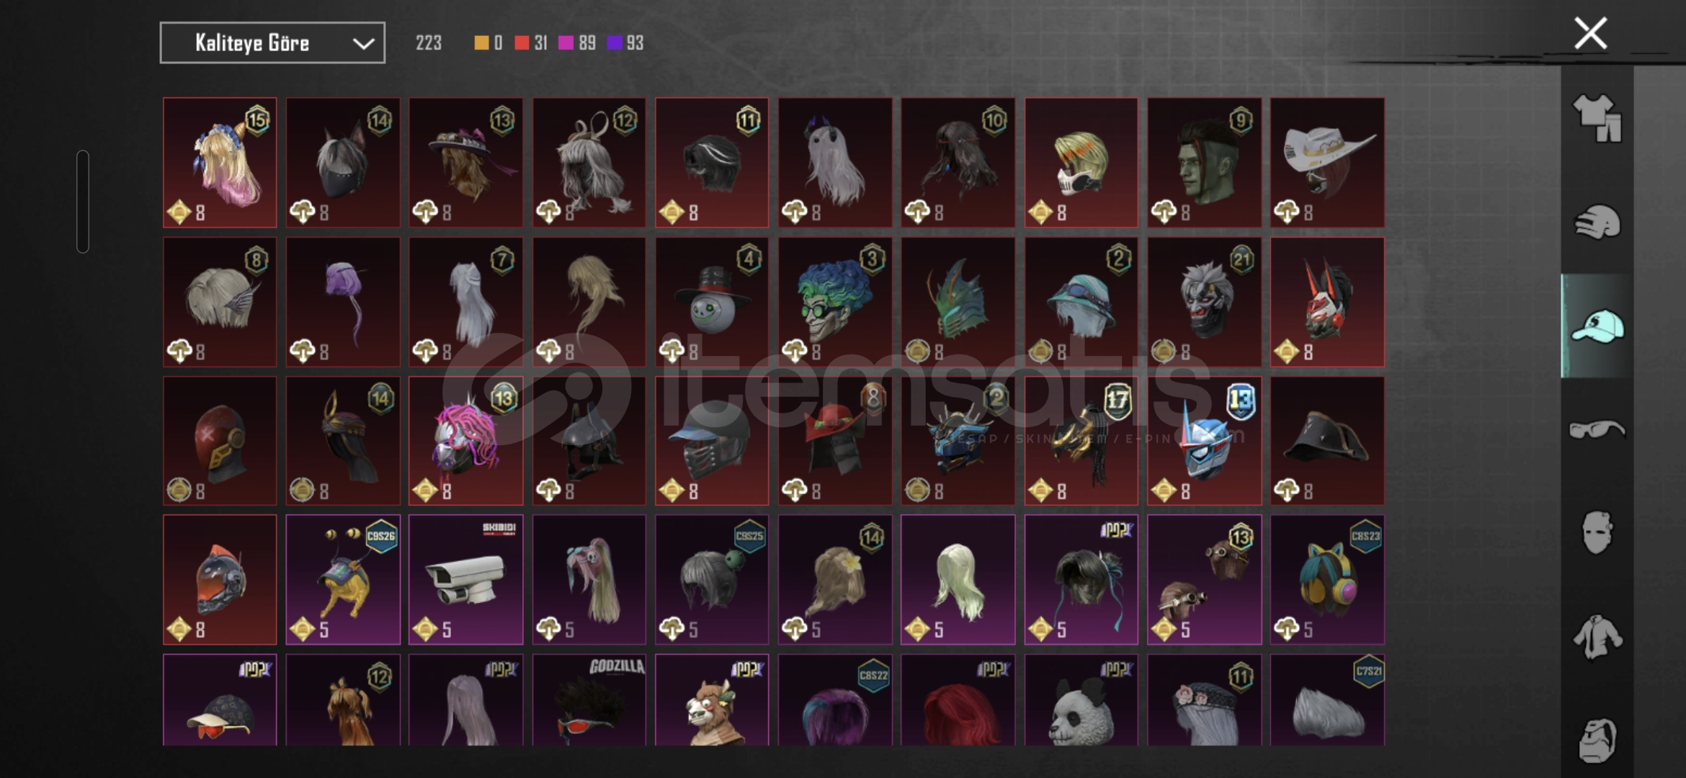The width and height of the screenshot is (1686, 778).
Task: Select the GODZILLA black hair item
Action: (x=589, y=699)
